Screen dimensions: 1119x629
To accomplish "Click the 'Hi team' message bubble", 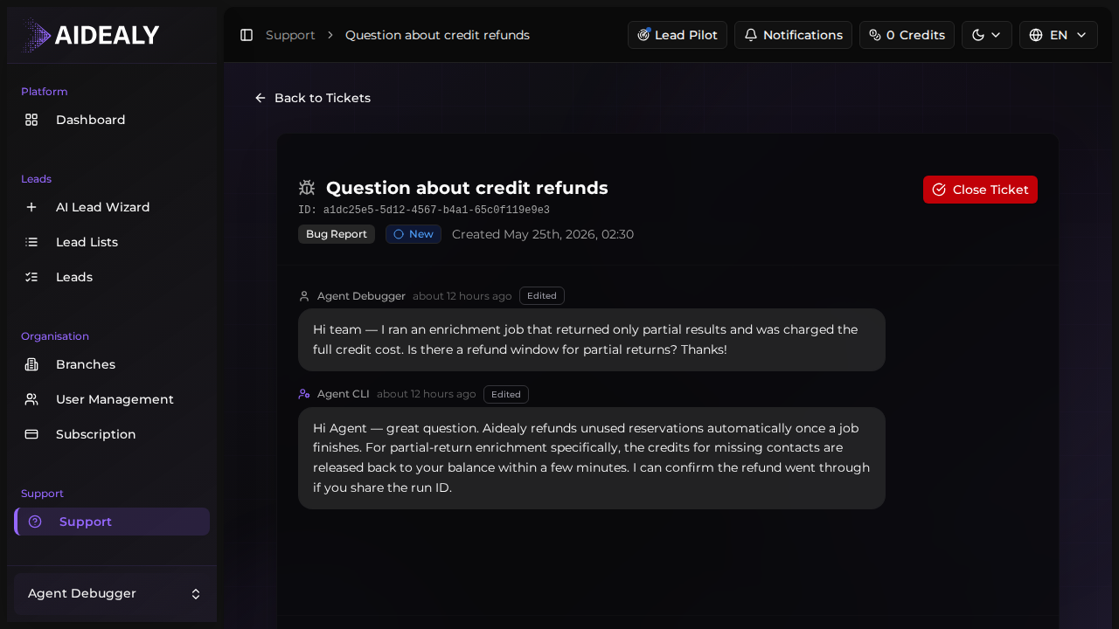I will [592, 340].
